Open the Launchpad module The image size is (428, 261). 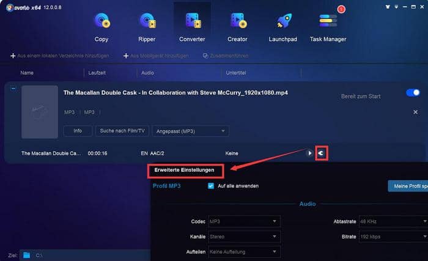(x=282, y=27)
